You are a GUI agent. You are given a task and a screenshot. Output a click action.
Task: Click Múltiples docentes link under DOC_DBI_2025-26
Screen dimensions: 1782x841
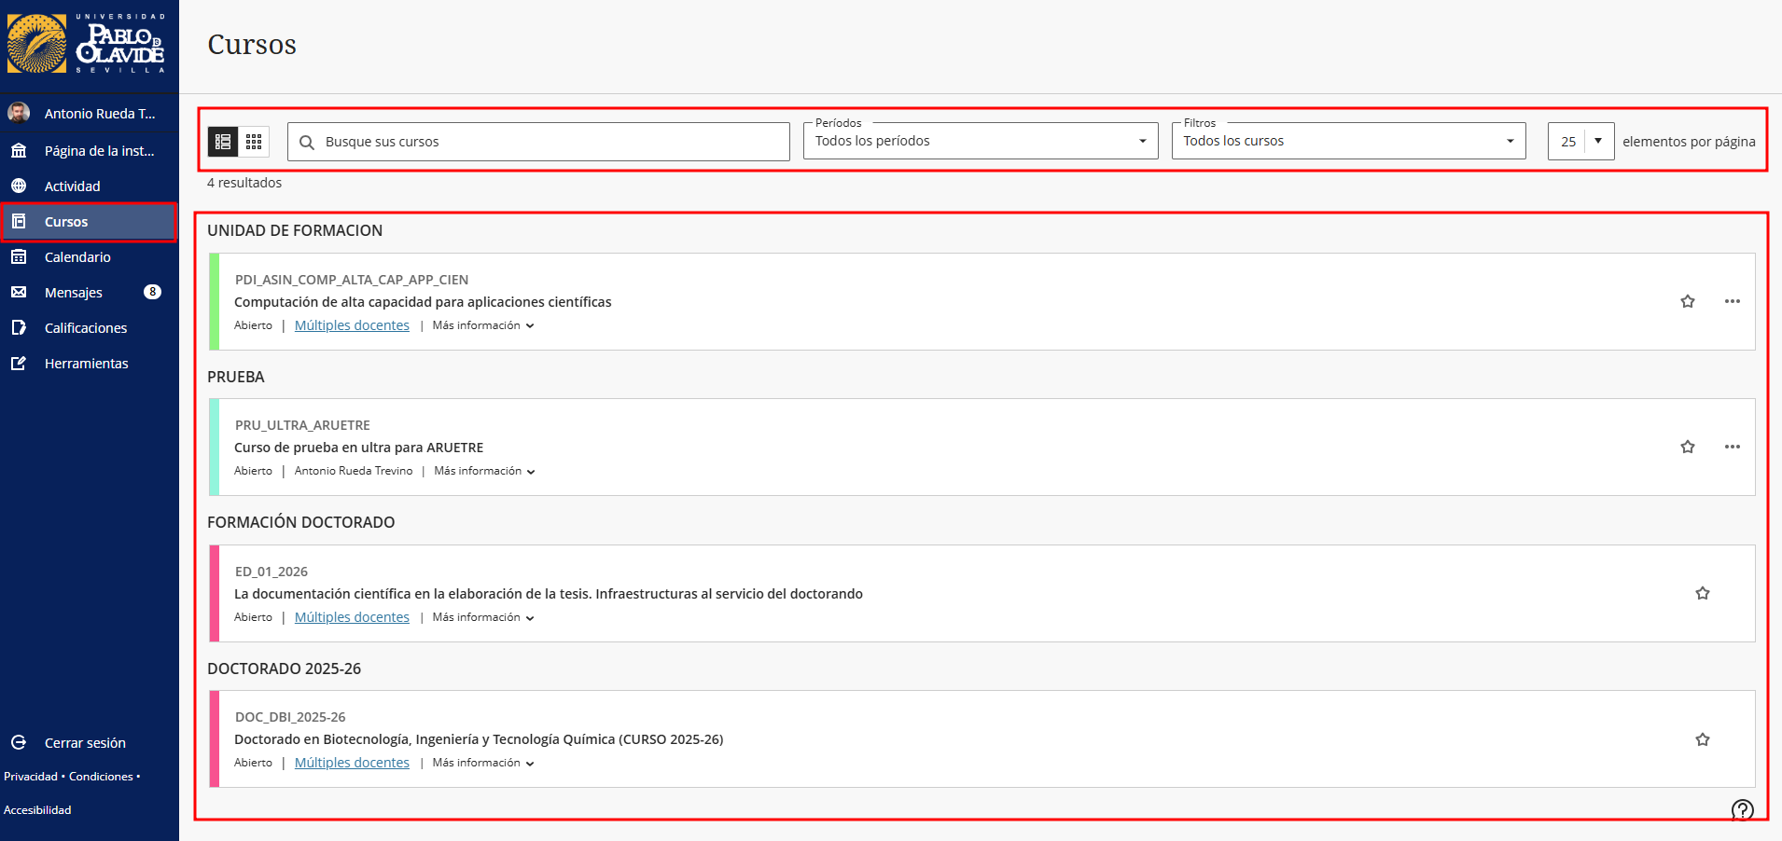(352, 763)
